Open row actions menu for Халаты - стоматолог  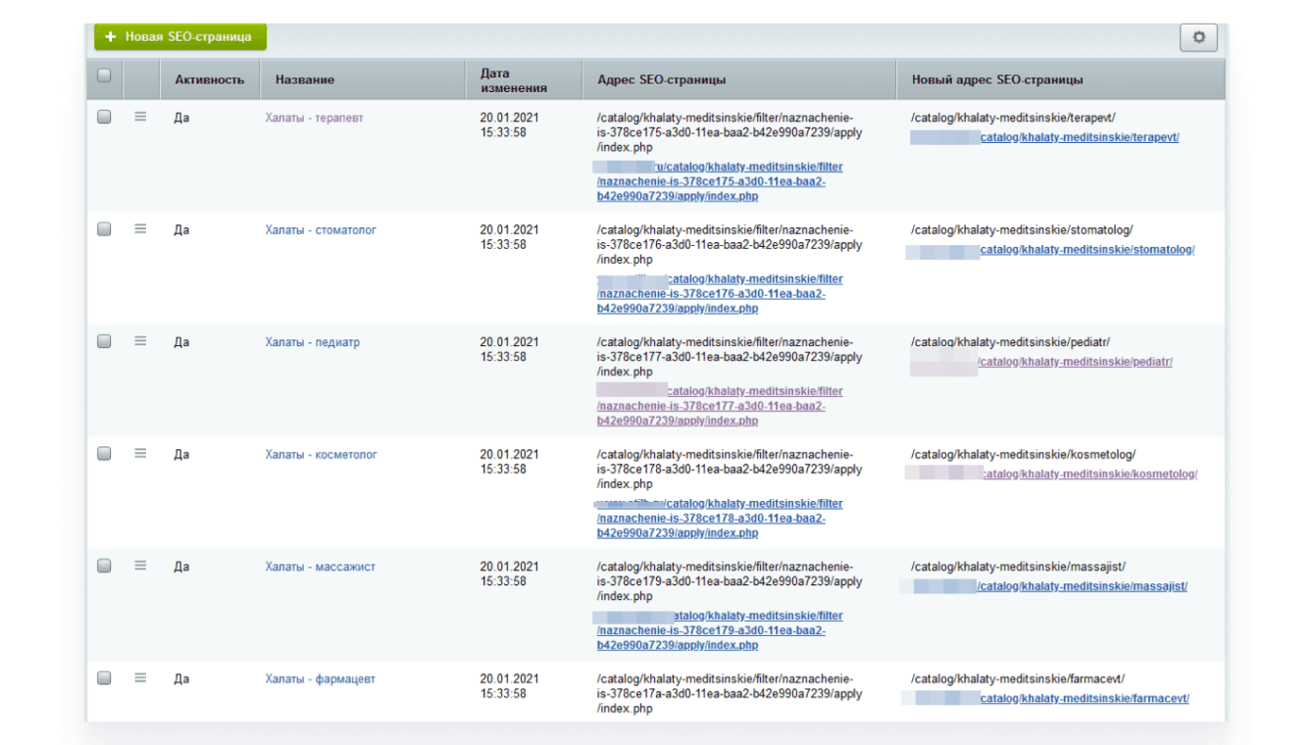[x=140, y=228]
